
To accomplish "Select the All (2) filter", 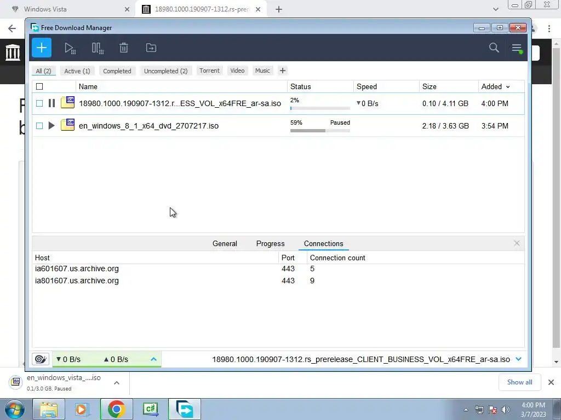I will (43, 71).
